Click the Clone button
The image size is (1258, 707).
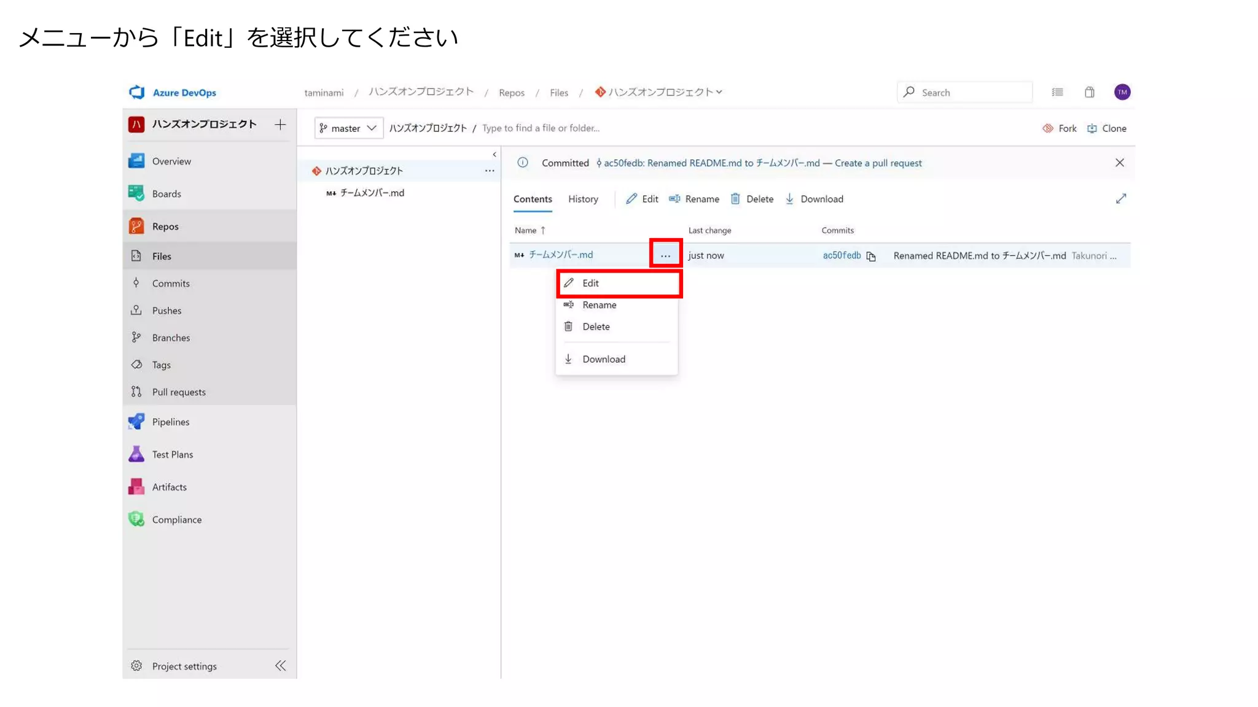click(x=1107, y=128)
